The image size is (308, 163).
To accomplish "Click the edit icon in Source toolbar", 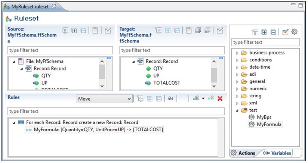I will pos(108,31).
